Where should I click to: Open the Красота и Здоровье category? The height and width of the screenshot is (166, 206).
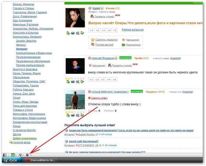click(x=25, y=69)
